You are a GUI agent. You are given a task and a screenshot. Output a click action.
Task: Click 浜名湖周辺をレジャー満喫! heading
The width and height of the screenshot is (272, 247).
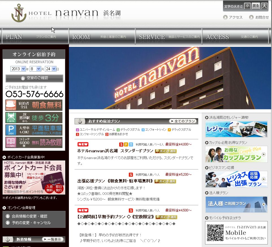pyautogui.click(x=229, y=117)
